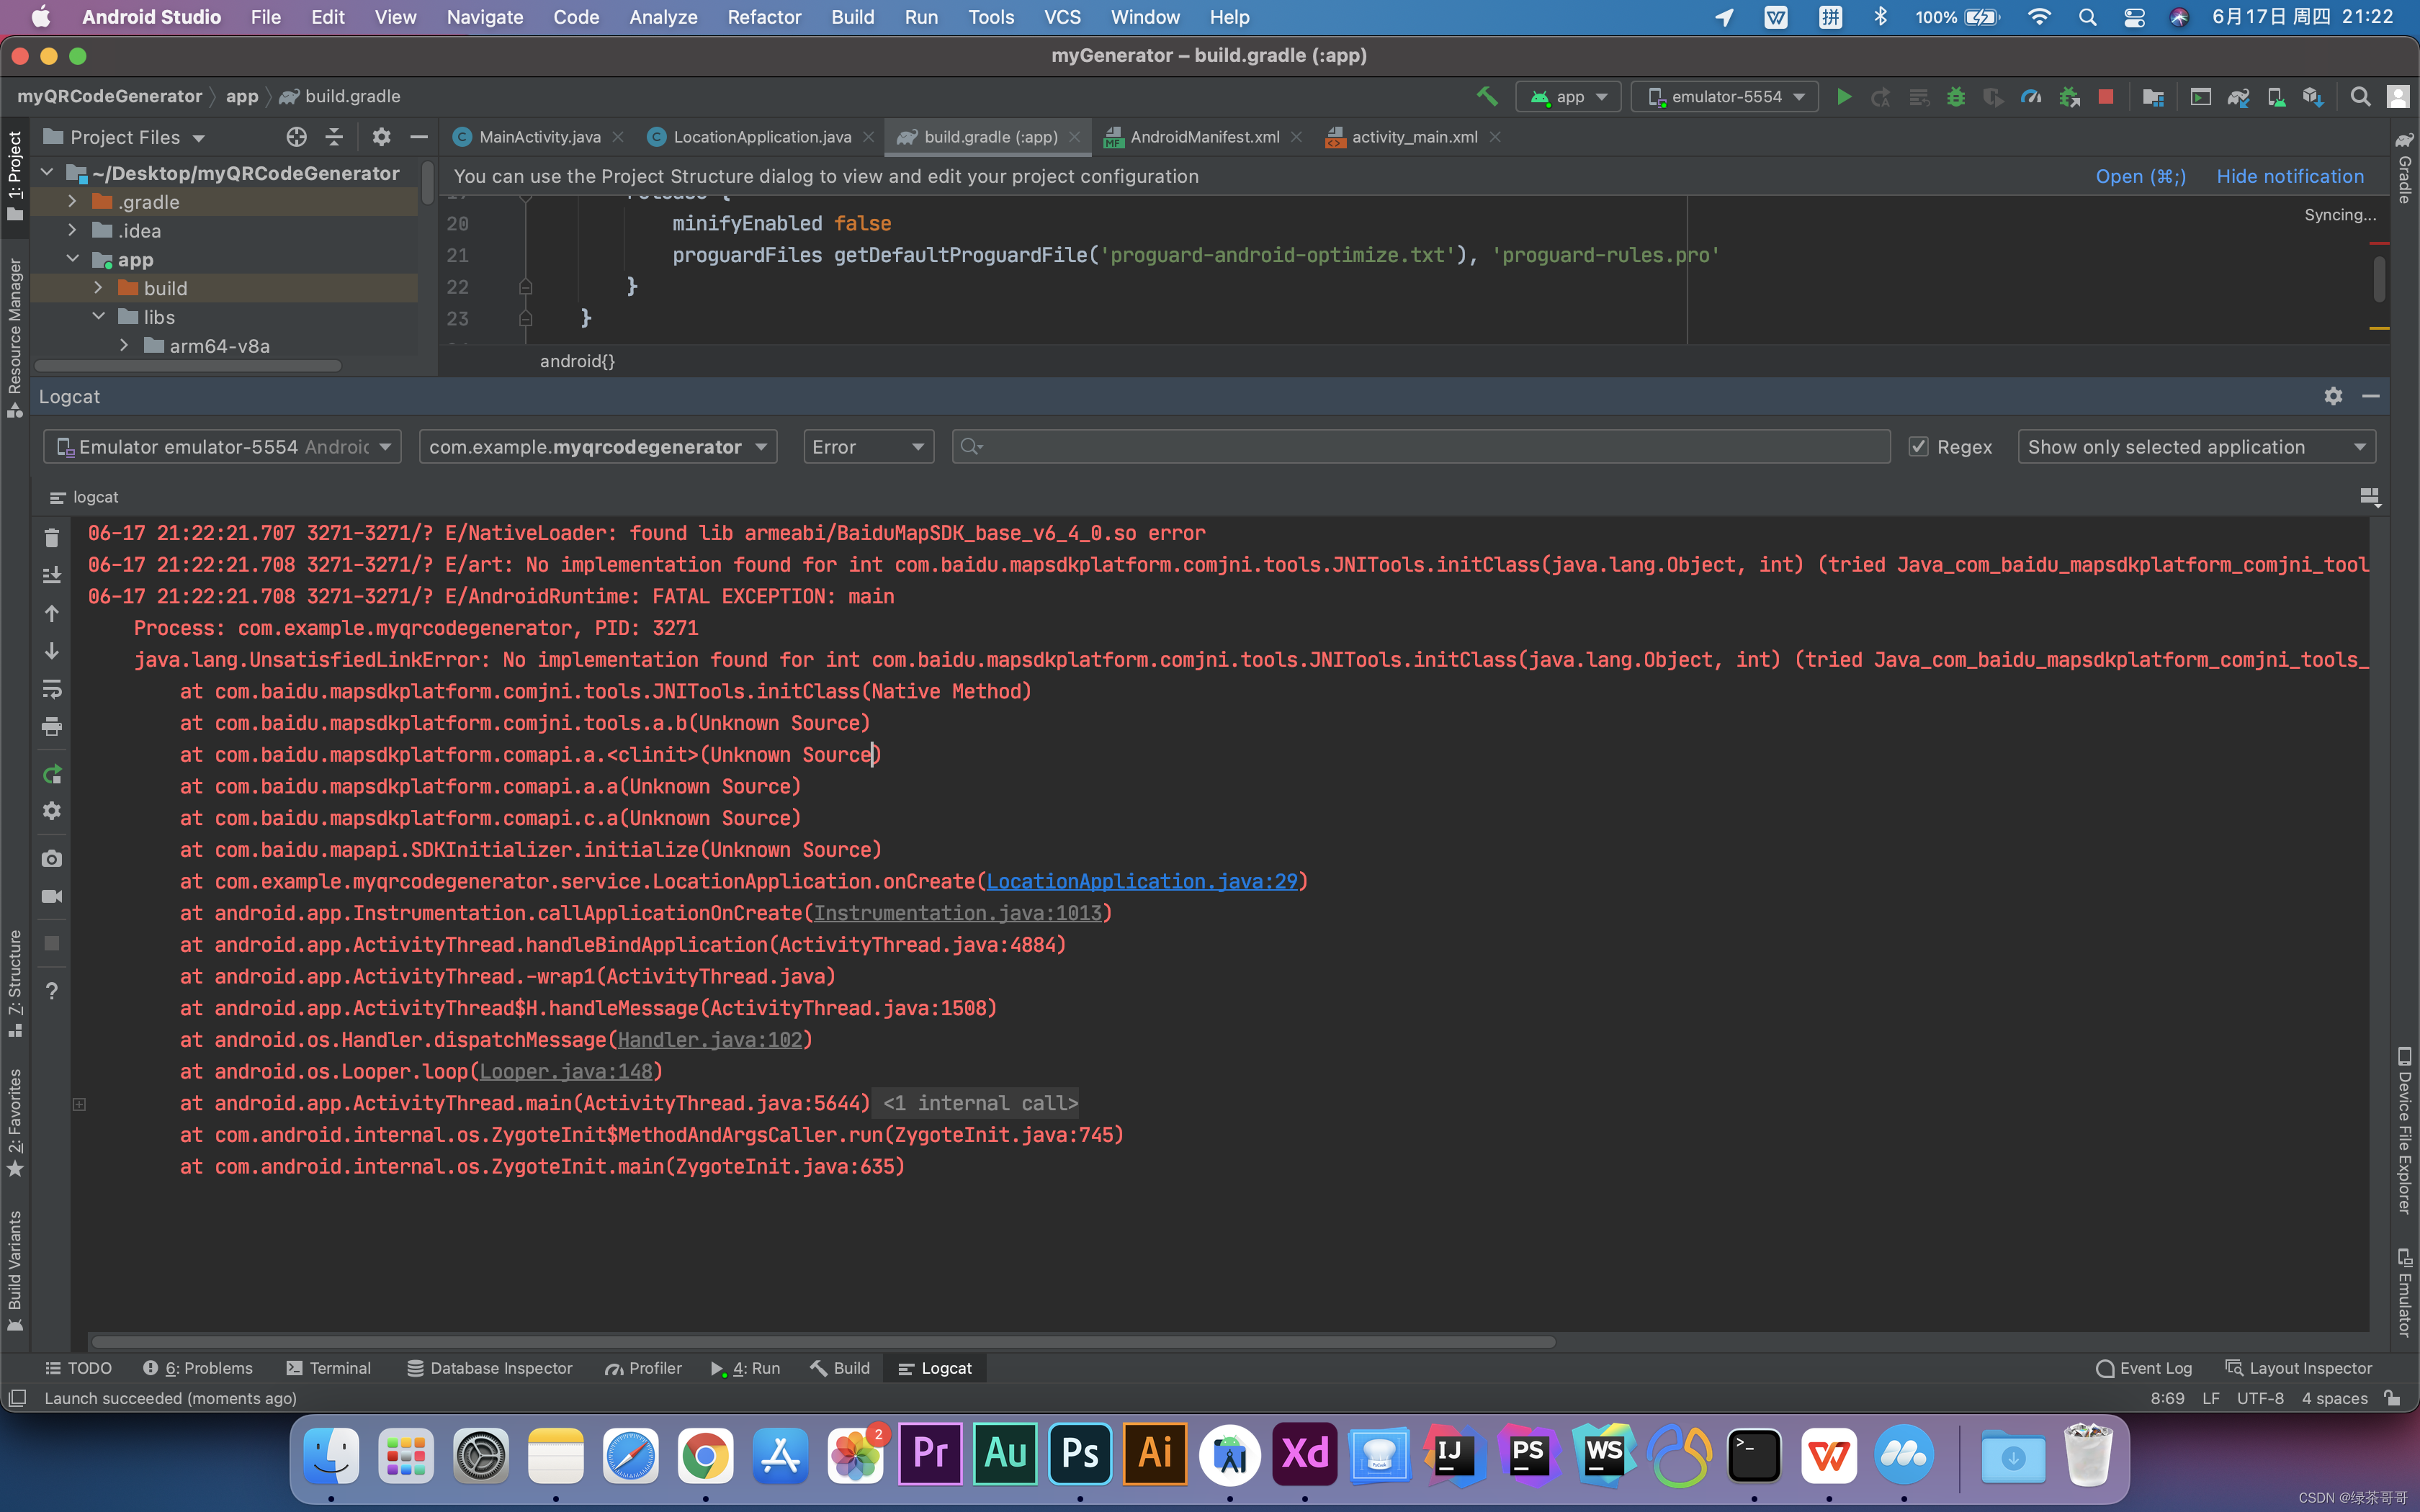Click the logcat horizontal scrollbar
The image size is (2420, 1512).
(822, 1342)
